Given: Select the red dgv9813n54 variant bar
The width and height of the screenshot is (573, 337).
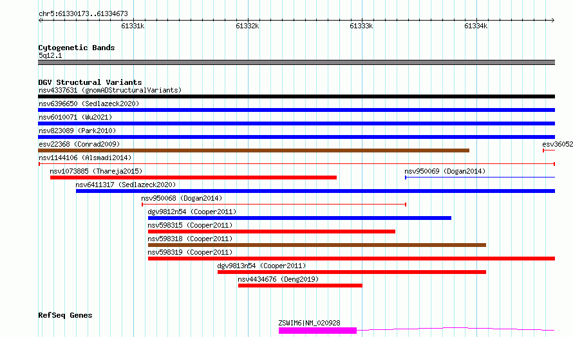Looking at the screenshot, I should pyautogui.click(x=352, y=272).
